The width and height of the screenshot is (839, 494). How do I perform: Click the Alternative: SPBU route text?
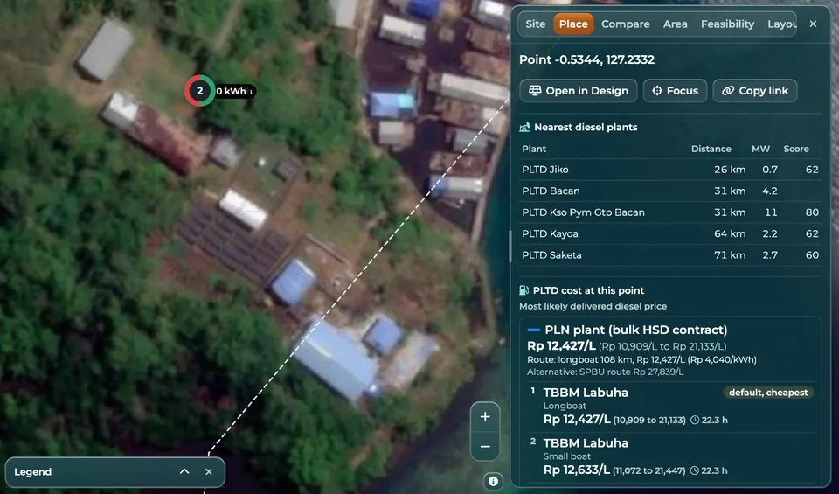tap(605, 372)
